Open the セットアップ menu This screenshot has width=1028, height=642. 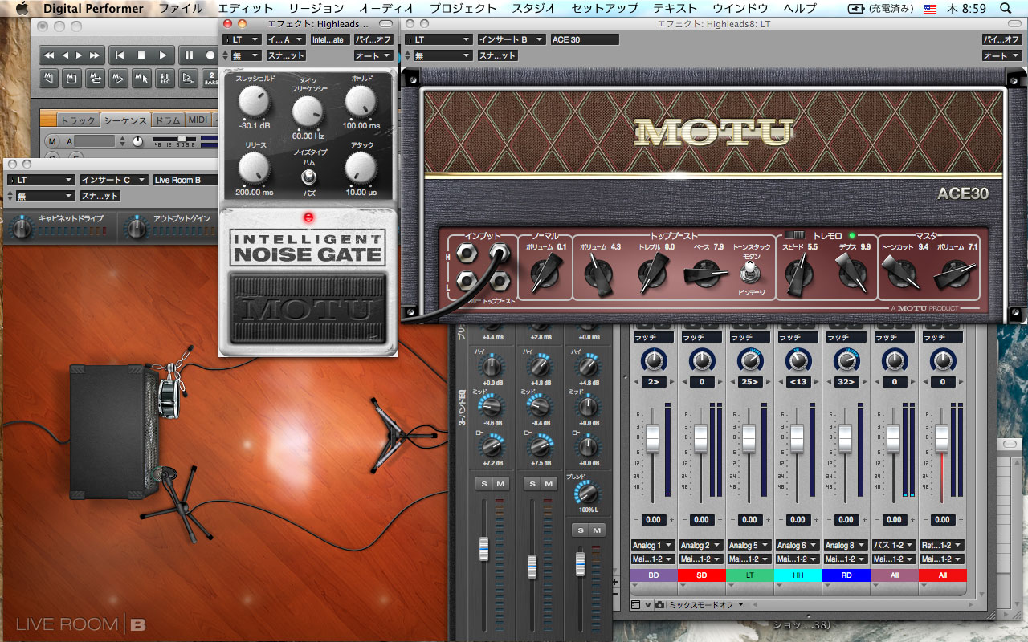point(605,9)
